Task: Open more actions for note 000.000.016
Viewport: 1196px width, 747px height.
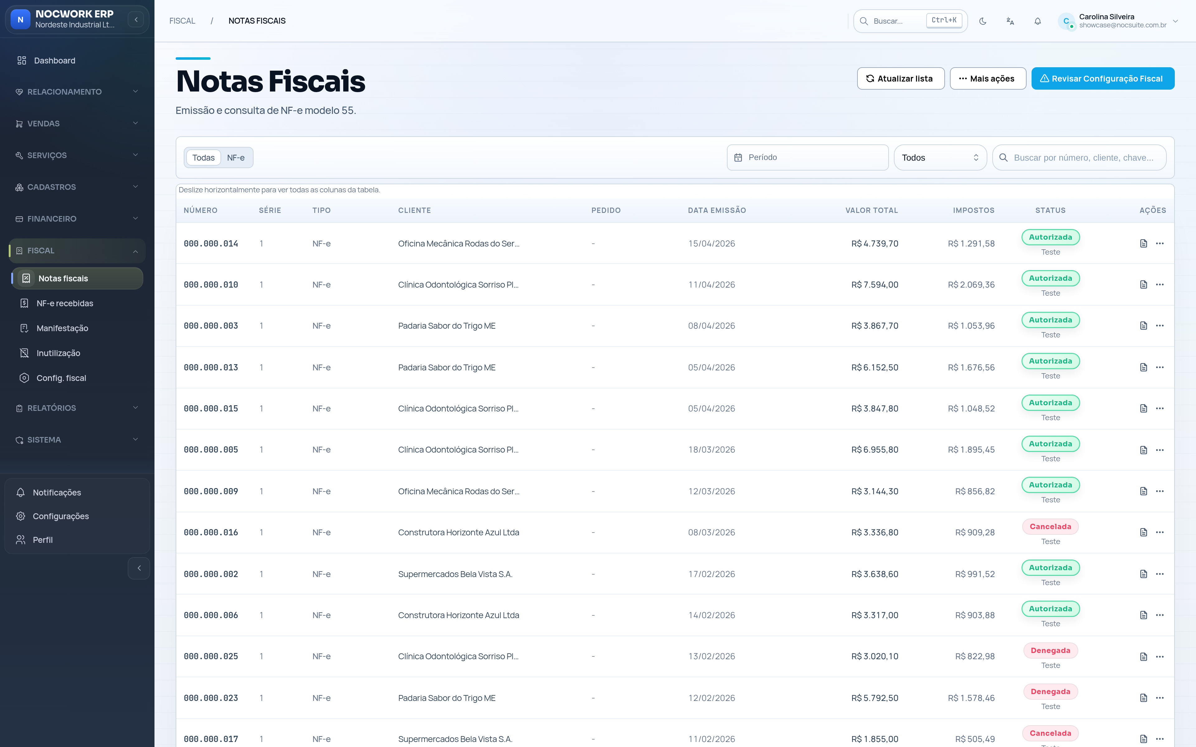Action: [1160, 533]
